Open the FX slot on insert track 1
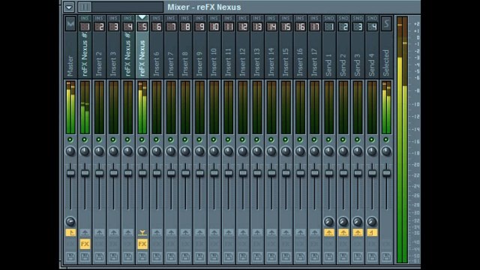480x270 pixels. pos(85,244)
